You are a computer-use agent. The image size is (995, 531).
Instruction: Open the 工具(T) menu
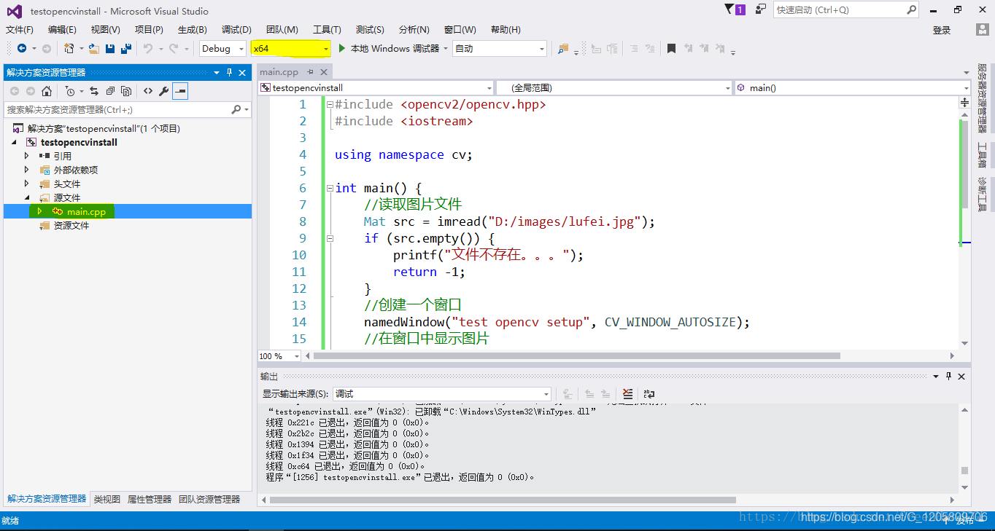tap(327, 30)
